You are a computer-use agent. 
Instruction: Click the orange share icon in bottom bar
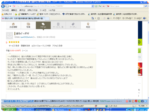(x=133, y=101)
